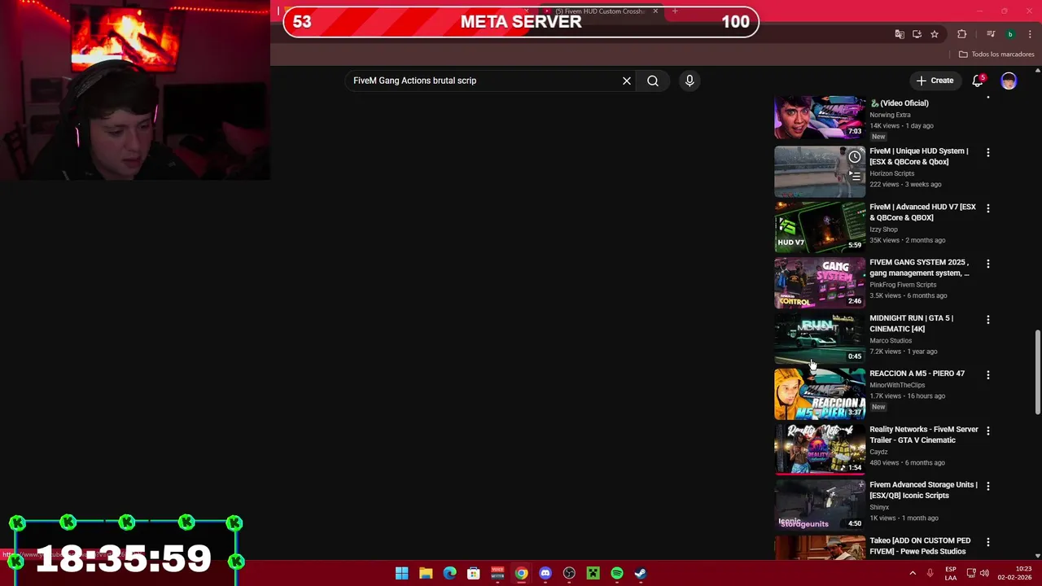Open 'Takeo [ADD ON CUSTOM PED' title link
Screen dimensions: 1042x586
[920, 545]
